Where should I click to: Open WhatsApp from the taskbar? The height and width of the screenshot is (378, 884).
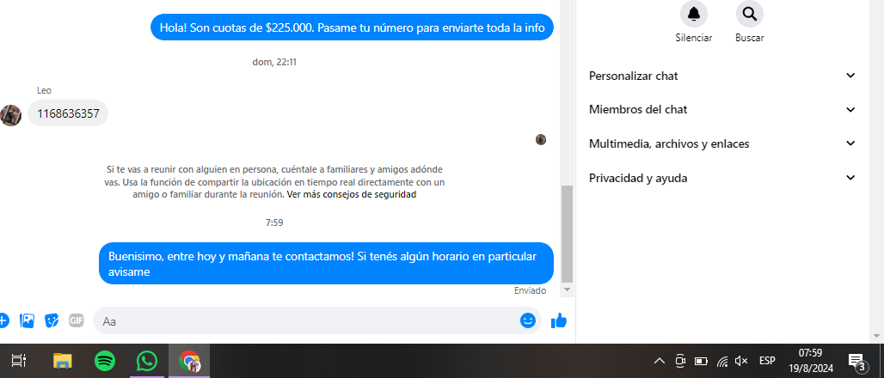tap(147, 361)
